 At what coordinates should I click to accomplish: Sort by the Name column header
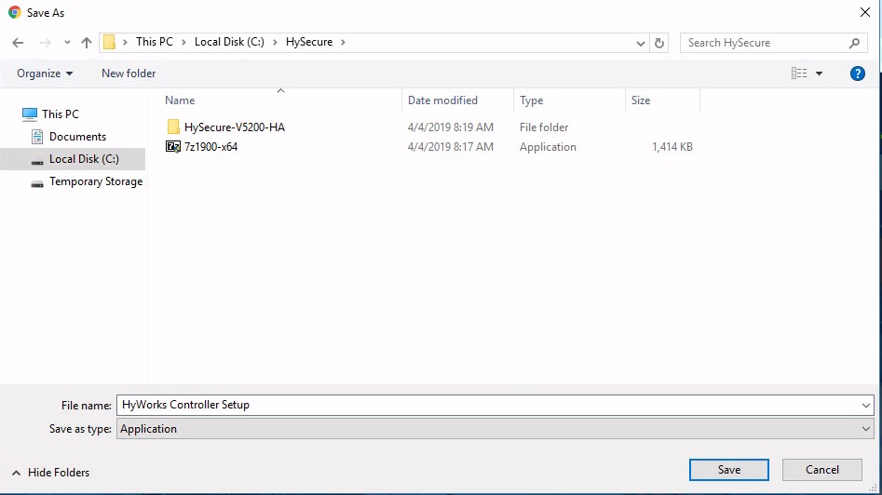pos(180,100)
